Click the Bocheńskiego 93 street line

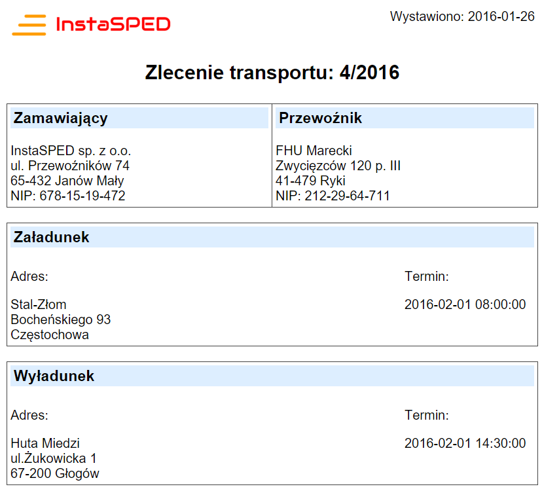click(x=61, y=320)
